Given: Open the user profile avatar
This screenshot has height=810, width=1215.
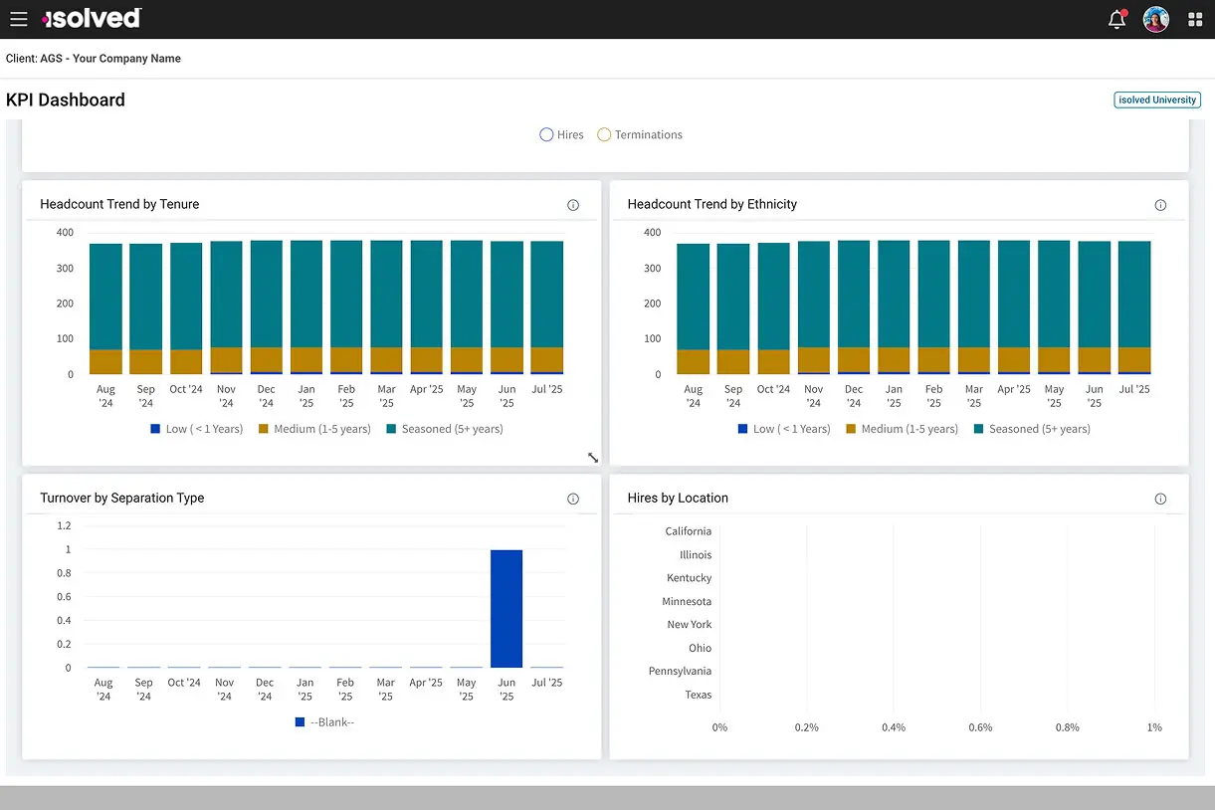Looking at the screenshot, I should pyautogui.click(x=1155, y=19).
